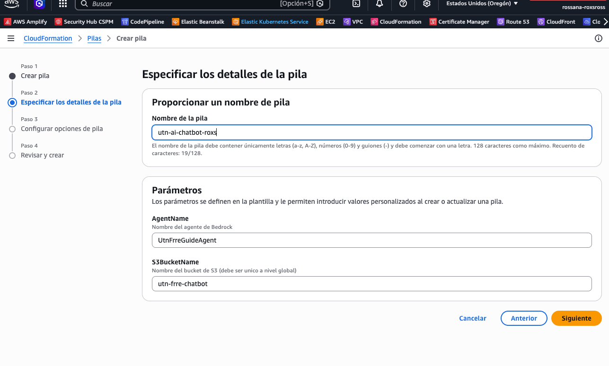The image size is (609, 366).
Task: Open Elastic Kubernetes Service bookmark
Action: coord(270,22)
